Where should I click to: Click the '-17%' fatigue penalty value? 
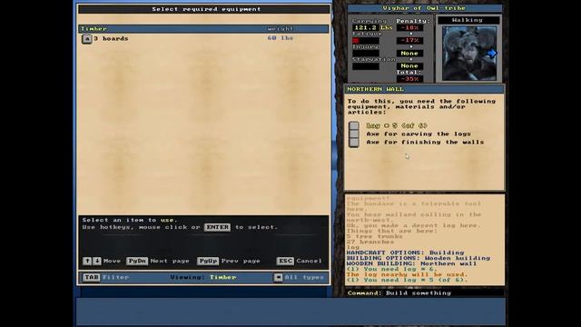point(409,40)
